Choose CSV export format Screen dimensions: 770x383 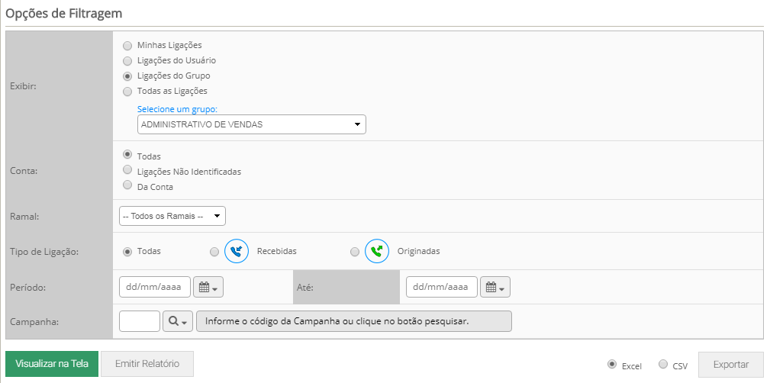[x=663, y=364]
